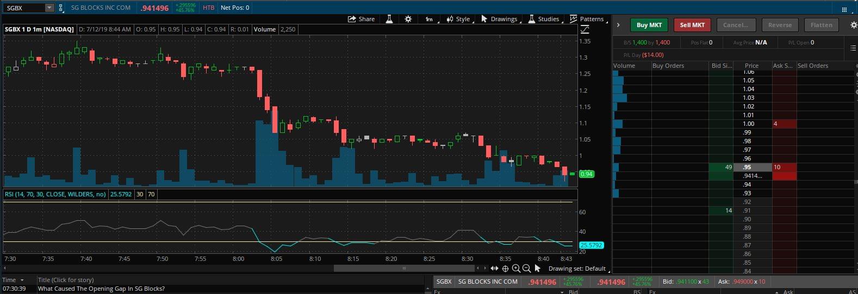Click the Cancel... button
This screenshot has height=294, width=858.
736,25
